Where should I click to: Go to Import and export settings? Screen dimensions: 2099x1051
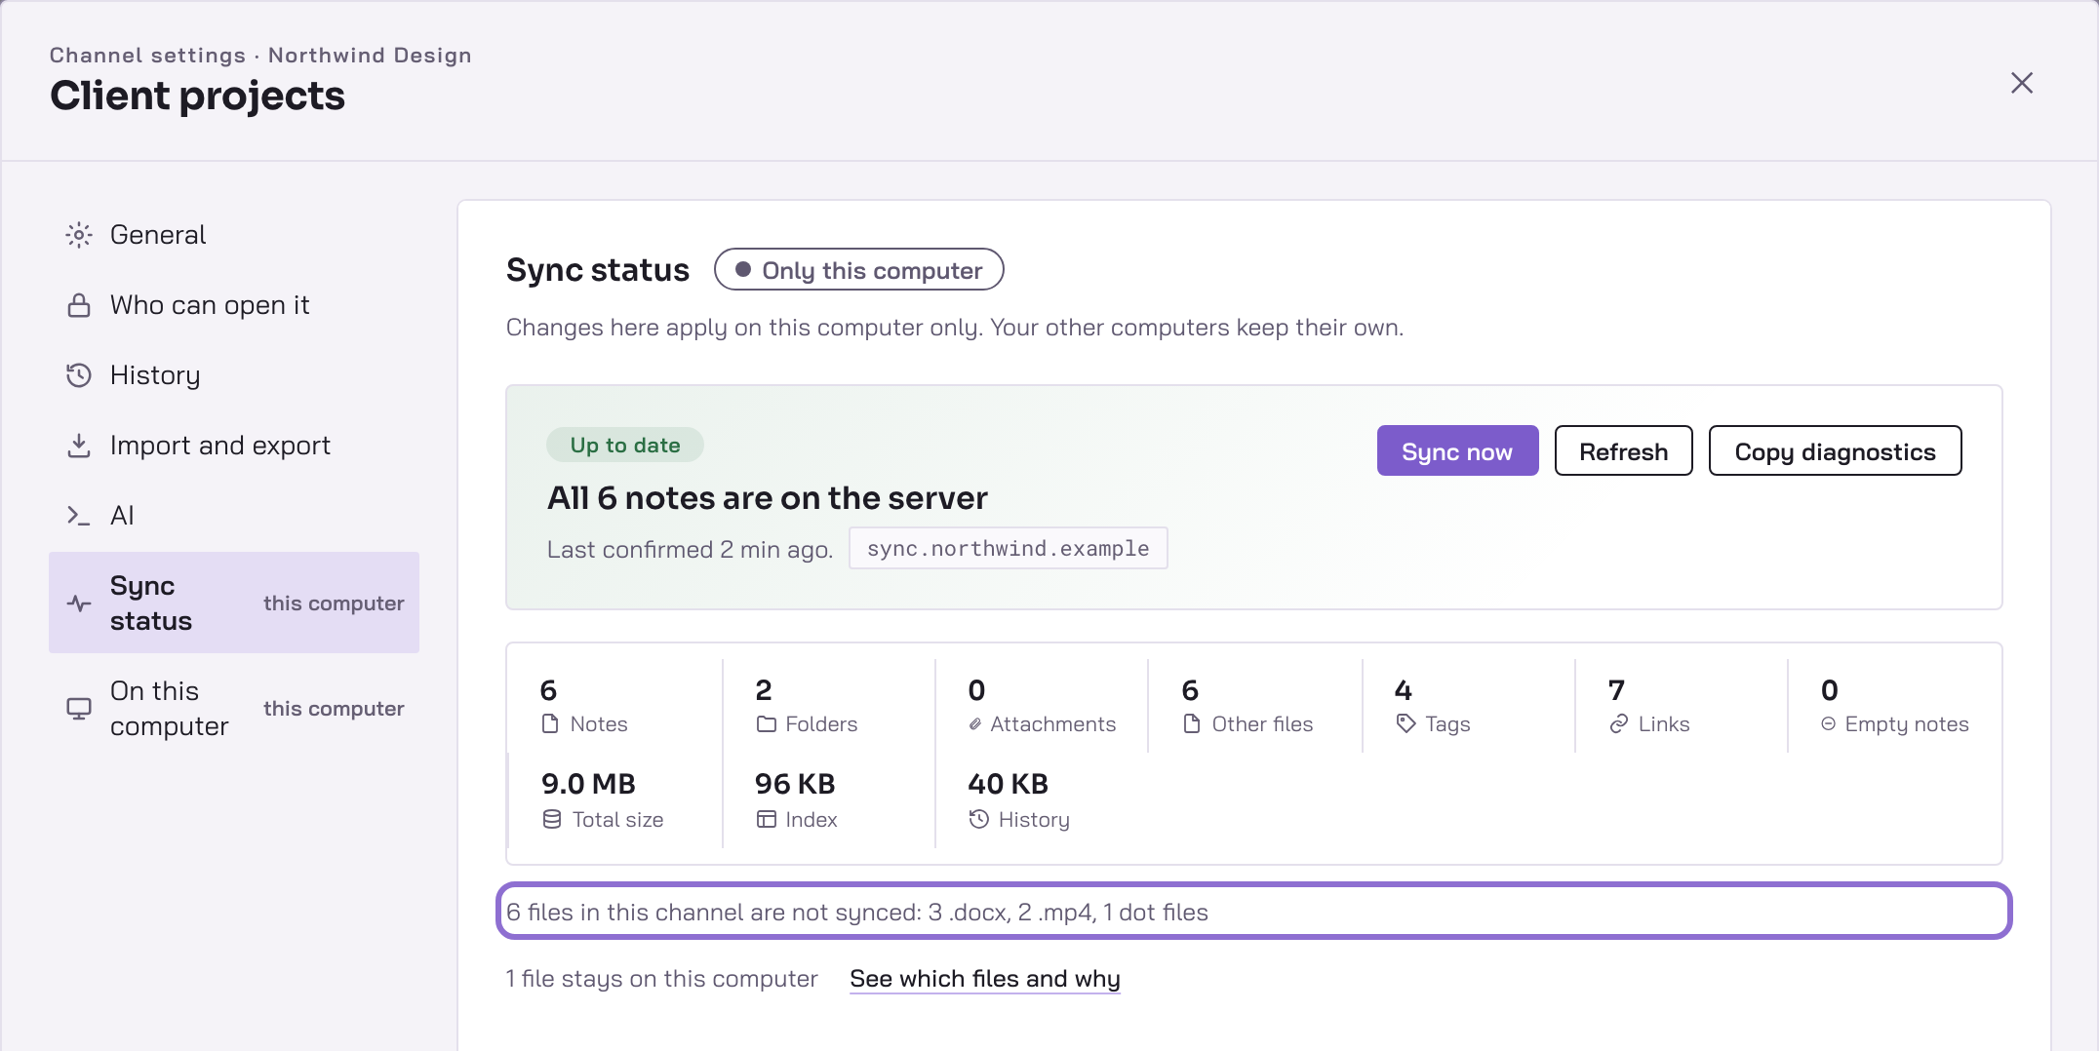(234, 446)
